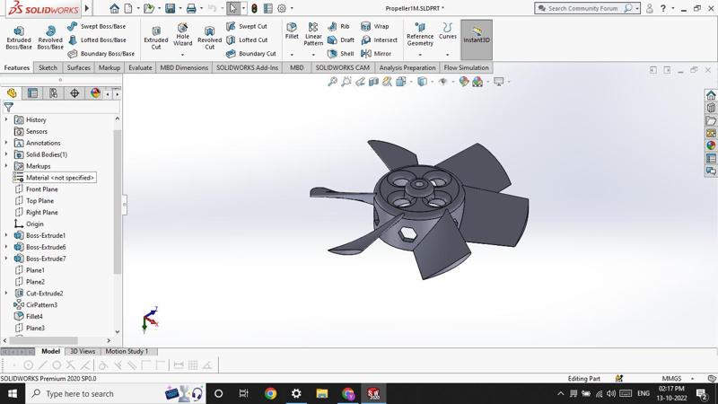Viewport: 718px width, 404px height.
Task: Select the Extruded Cut tool
Action: point(156,37)
